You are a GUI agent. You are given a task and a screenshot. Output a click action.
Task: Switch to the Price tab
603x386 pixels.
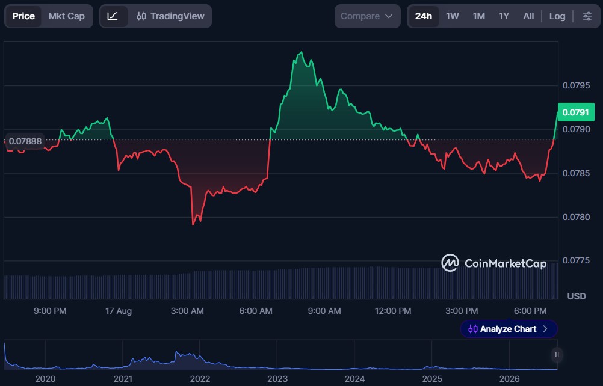tap(23, 16)
